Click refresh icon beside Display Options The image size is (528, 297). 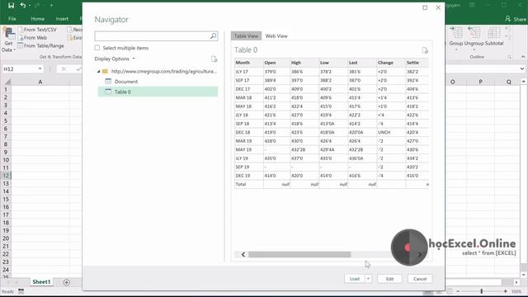(x=214, y=59)
